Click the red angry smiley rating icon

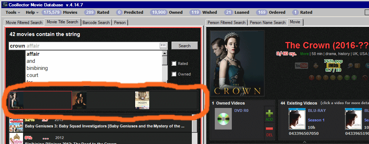click(x=311, y=78)
